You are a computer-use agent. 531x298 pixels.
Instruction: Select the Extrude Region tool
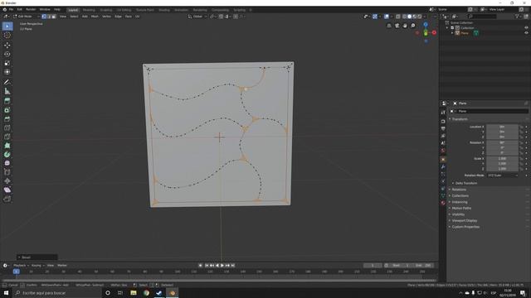tap(7, 101)
